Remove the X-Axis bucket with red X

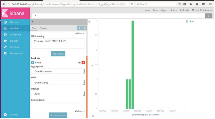[83, 62]
